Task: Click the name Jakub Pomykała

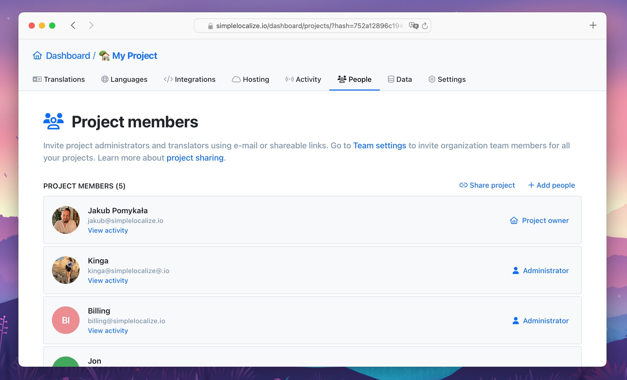Action: pos(118,211)
